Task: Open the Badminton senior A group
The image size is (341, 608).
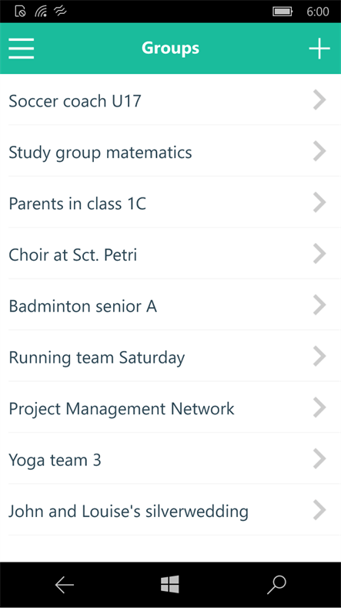Action: 171,306
